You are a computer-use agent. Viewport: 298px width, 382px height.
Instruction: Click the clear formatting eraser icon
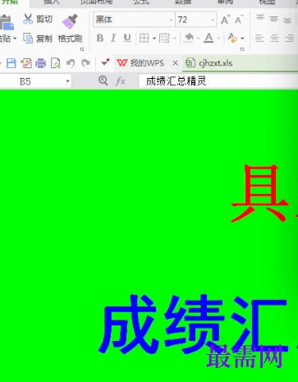pyautogui.click(x=232, y=38)
